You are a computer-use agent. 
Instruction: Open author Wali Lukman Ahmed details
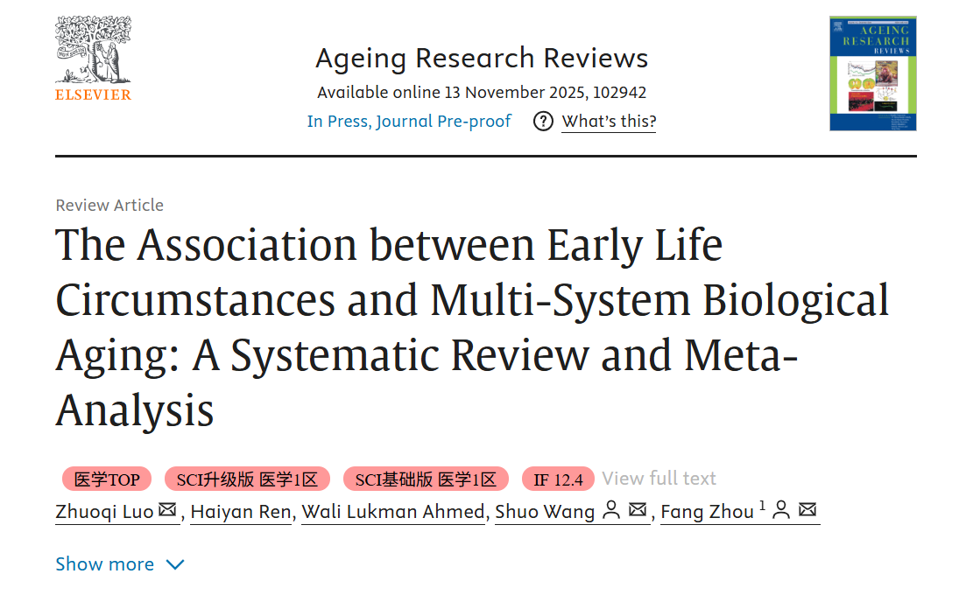[393, 511]
